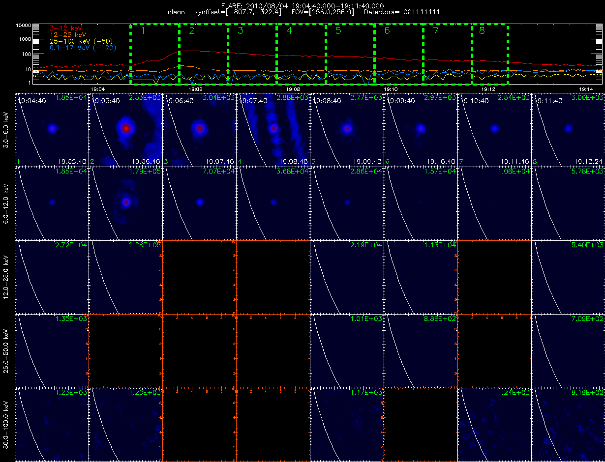Open the 3.0-6.0 keV image starting 19:07:40
The height and width of the screenshot is (462, 605).
273,129
